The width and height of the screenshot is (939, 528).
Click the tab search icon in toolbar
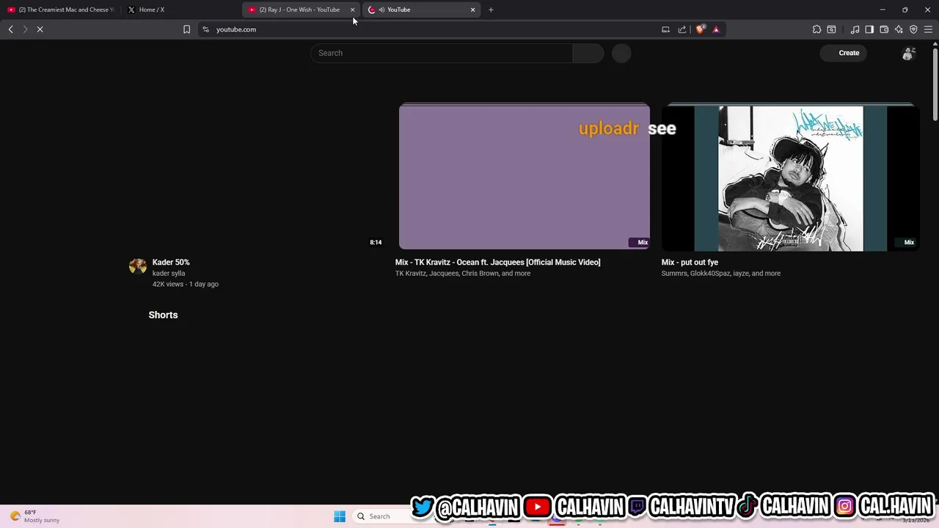click(831, 29)
